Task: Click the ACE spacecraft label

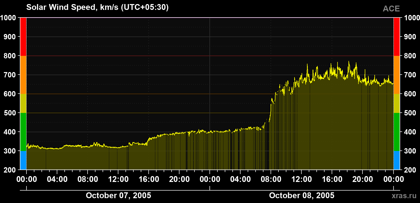Action: [391, 9]
